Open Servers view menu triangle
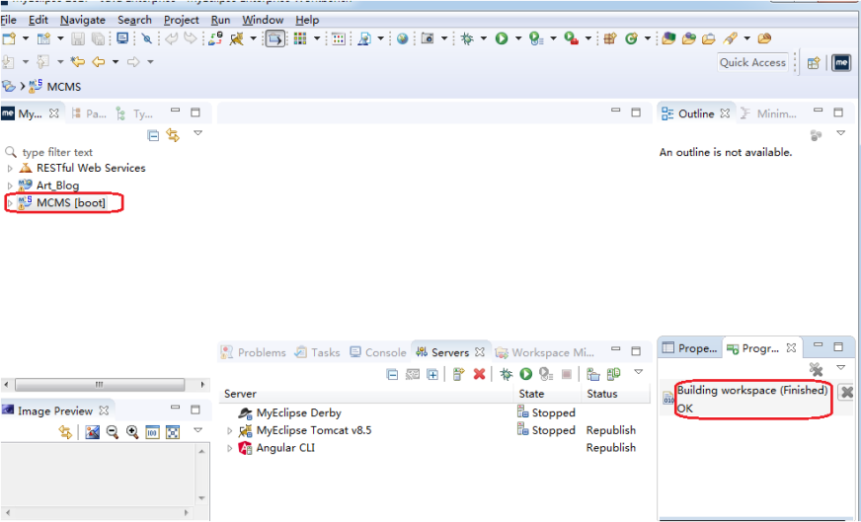 638,372
